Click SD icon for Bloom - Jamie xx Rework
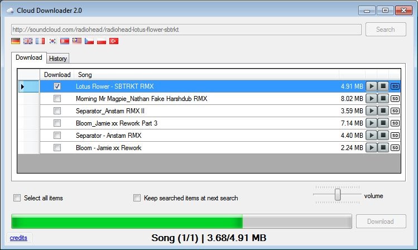This screenshot has width=418, height=250. 395,148
